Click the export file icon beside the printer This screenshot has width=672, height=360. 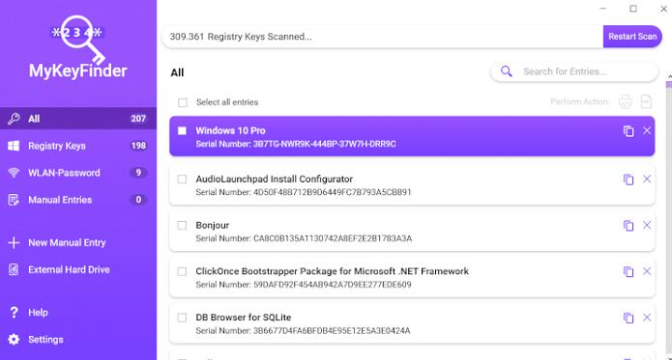click(x=646, y=101)
